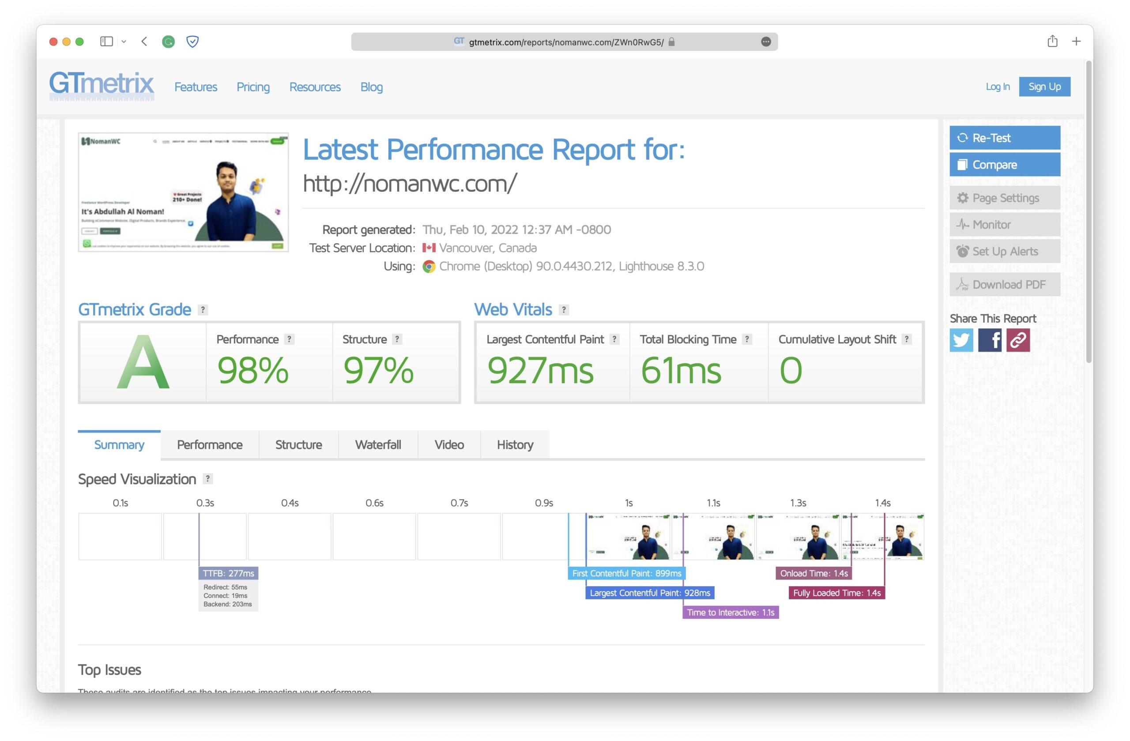Image resolution: width=1130 pixels, height=741 pixels.
Task: Open the Safari share icon
Action: click(1052, 41)
